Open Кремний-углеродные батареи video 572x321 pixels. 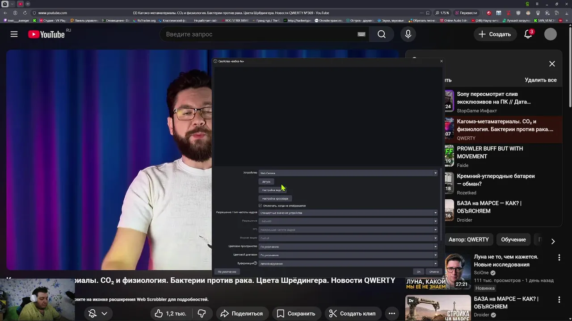pos(503,184)
